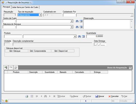
Task: Search records with bottom toolbar binoculars
Action: click(x=46, y=96)
